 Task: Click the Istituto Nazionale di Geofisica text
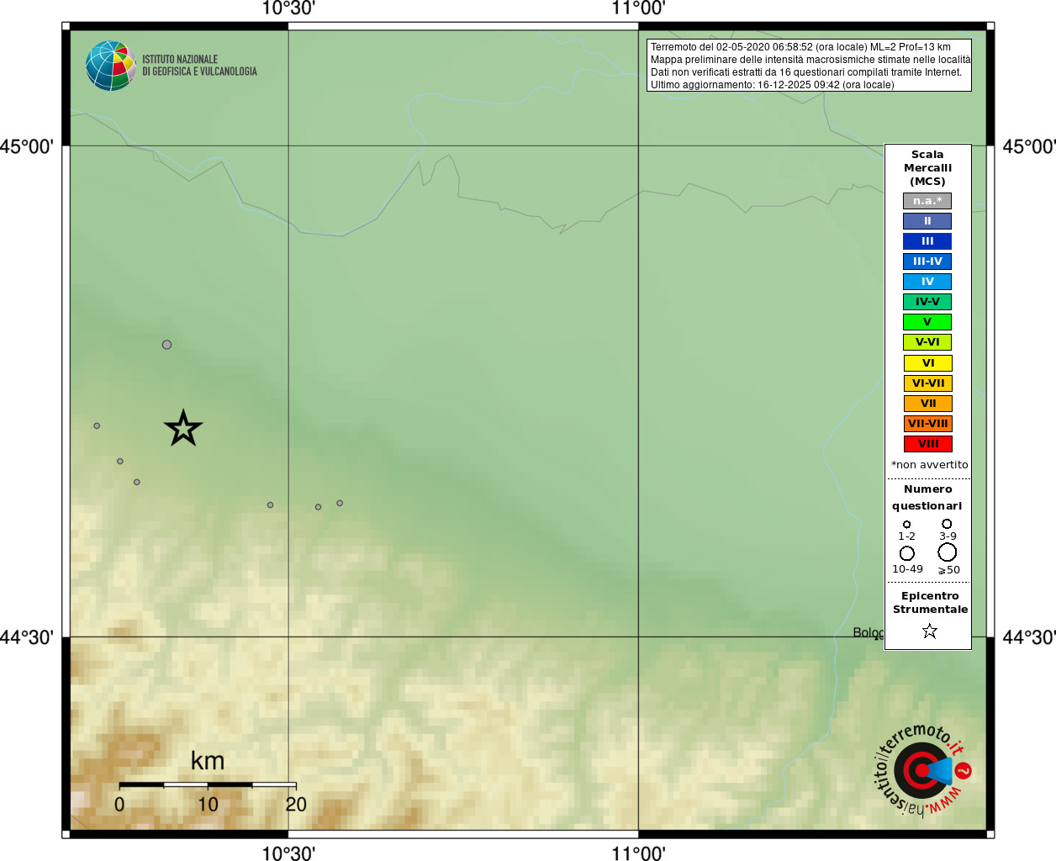tap(199, 66)
